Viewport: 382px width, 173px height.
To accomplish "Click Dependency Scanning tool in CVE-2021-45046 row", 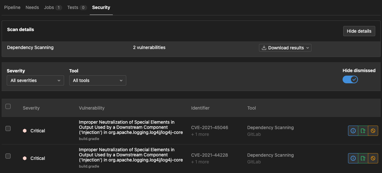I will tap(270, 128).
